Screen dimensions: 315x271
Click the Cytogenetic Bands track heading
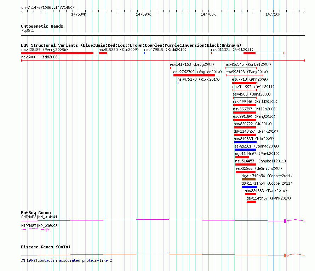(42, 26)
